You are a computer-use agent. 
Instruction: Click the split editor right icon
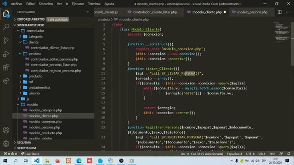point(280,12)
